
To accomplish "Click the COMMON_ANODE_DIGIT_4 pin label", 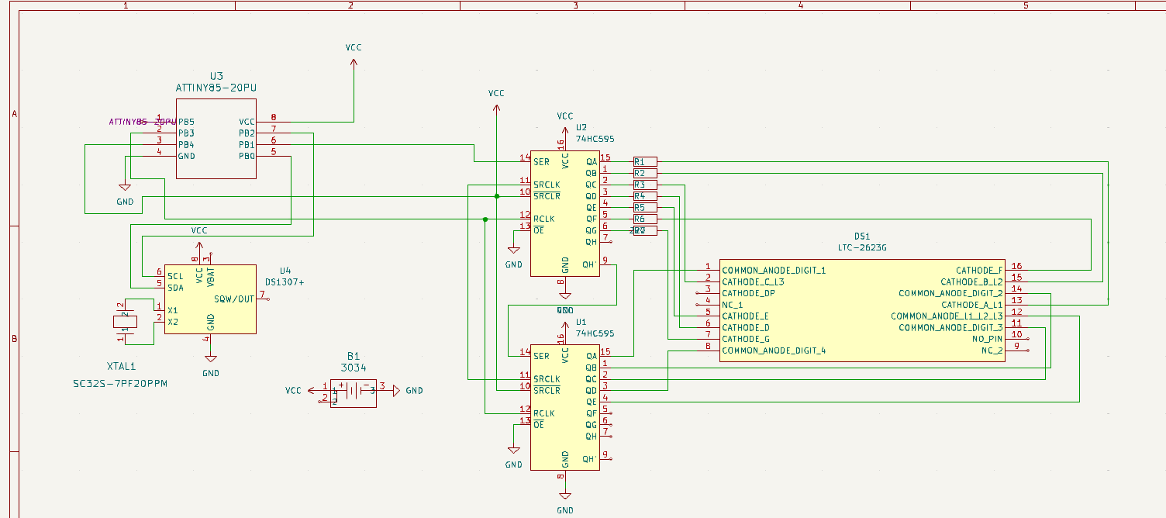I will [x=774, y=351].
